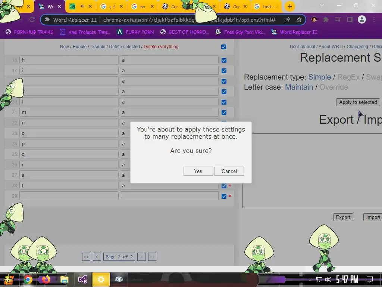Confirm with the Yes button
This screenshot has width=382, height=287.
[198, 171]
